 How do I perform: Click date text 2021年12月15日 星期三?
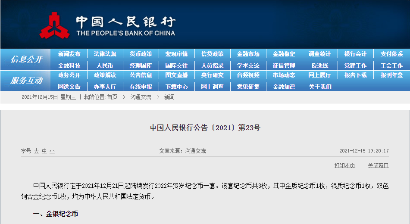tap(49, 97)
